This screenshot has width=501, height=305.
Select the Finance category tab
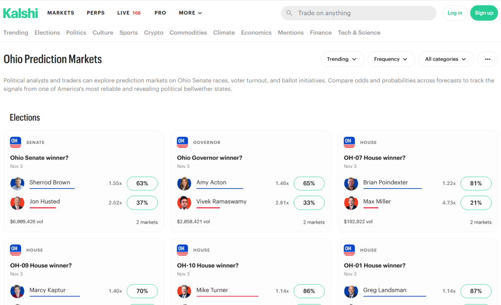click(x=321, y=33)
